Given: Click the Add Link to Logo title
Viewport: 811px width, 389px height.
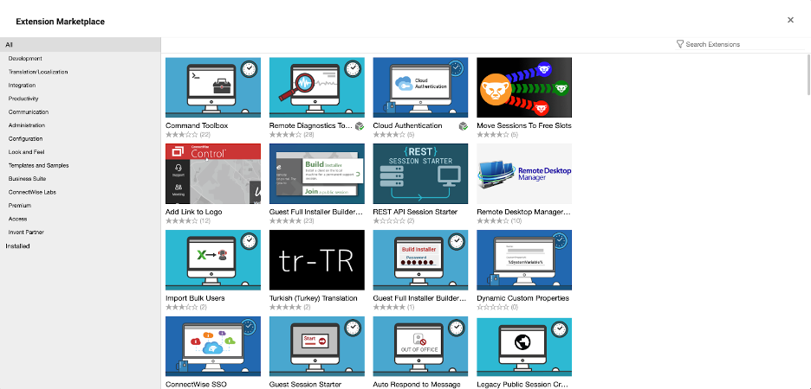Looking at the screenshot, I should pyautogui.click(x=195, y=212).
